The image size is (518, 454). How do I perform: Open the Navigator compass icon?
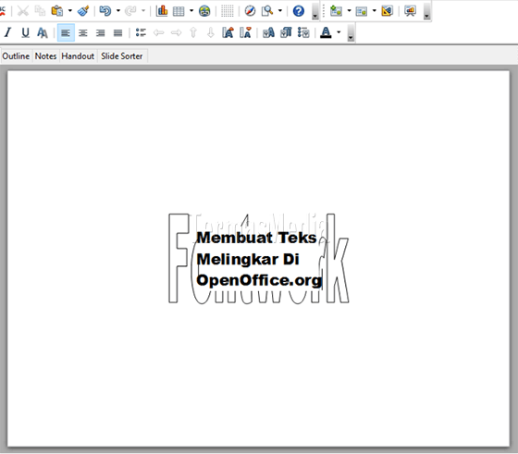tap(250, 11)
